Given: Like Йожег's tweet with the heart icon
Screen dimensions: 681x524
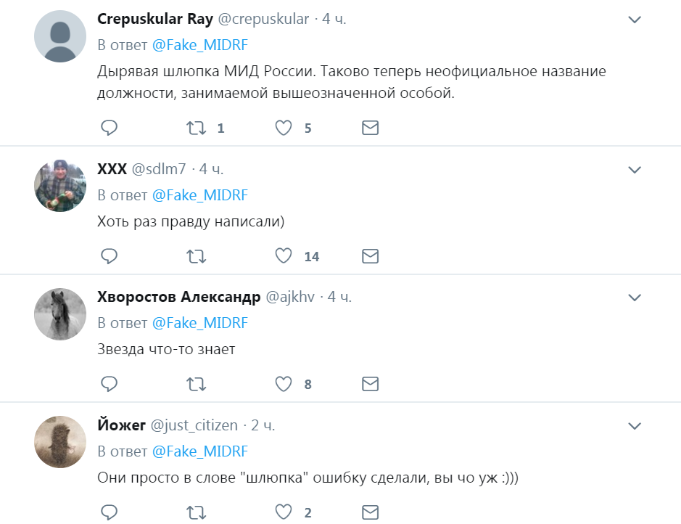Looking at the screenshot, I should click(282, 512).
